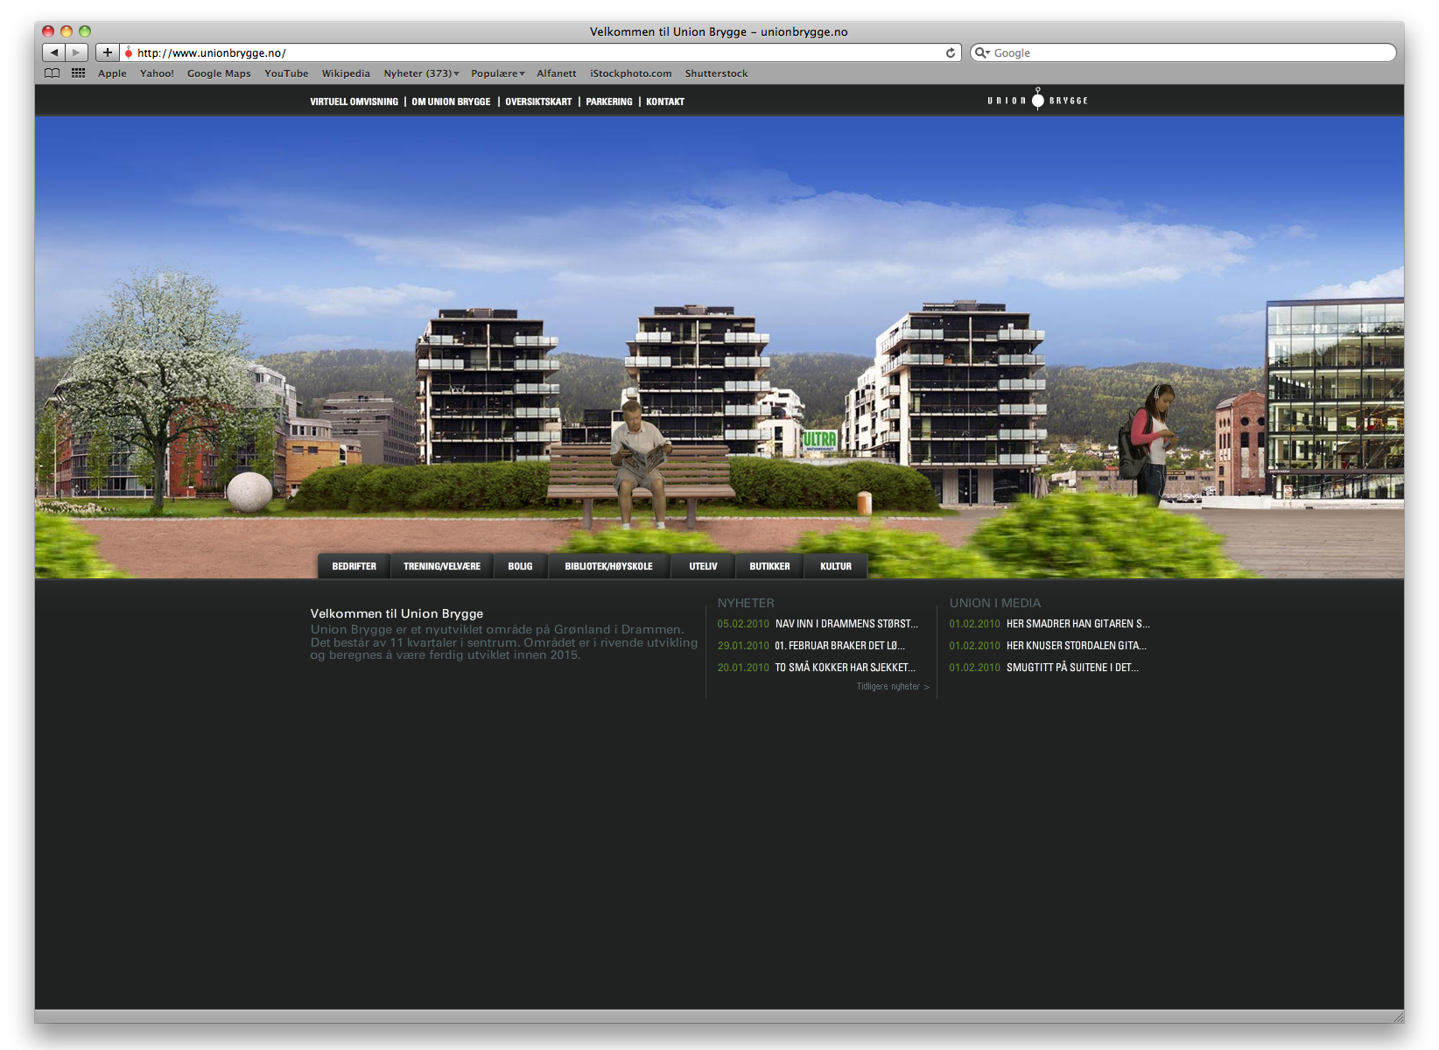
Task: Click the Union Brygge logo
Action: (x=1038, y=100)
